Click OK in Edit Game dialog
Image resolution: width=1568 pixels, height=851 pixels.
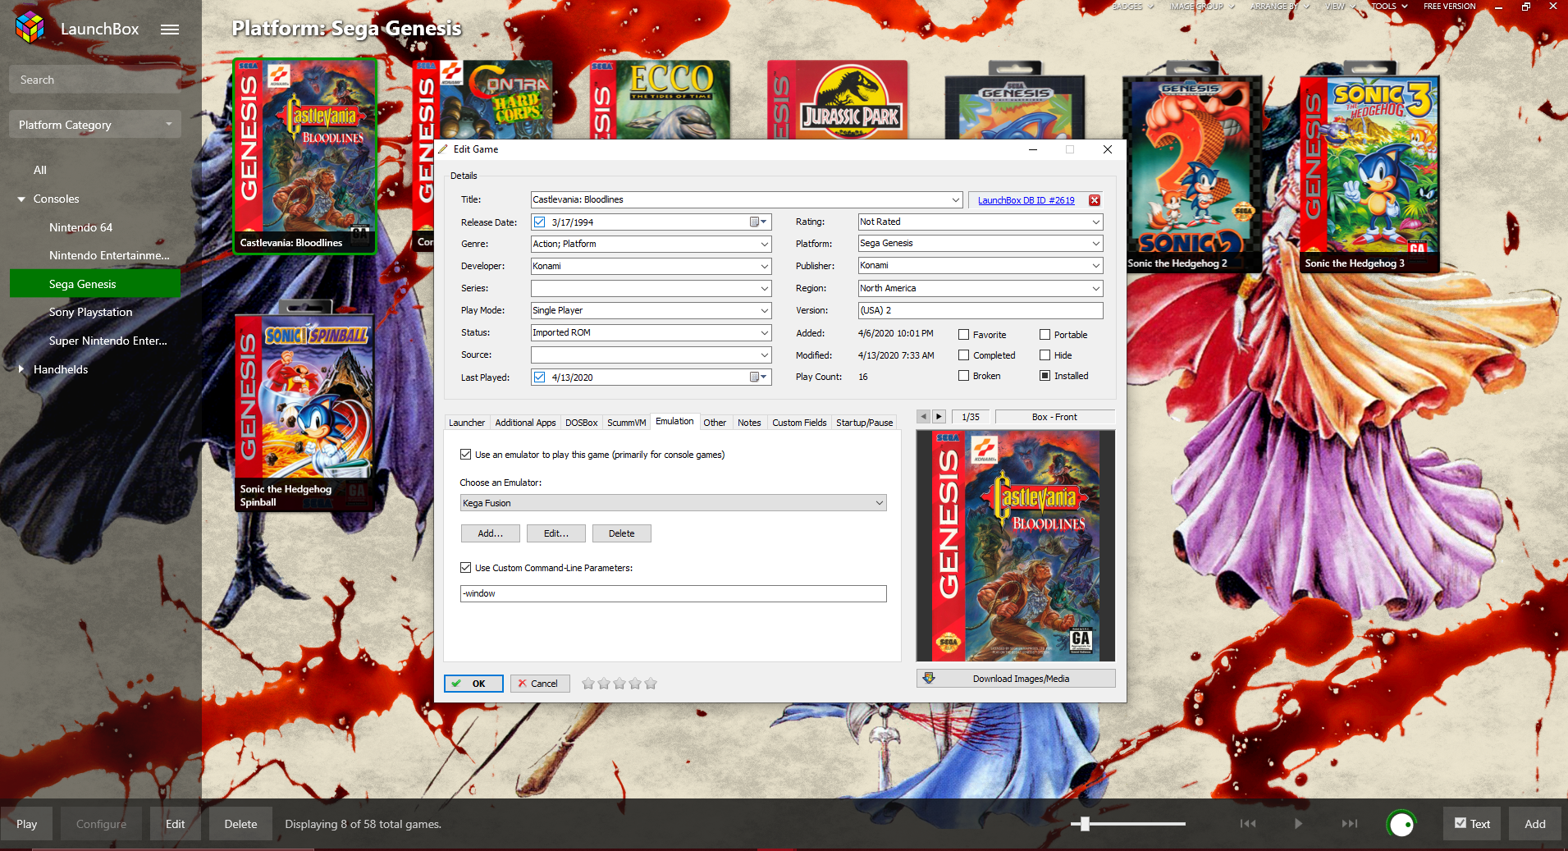(473, 684)
